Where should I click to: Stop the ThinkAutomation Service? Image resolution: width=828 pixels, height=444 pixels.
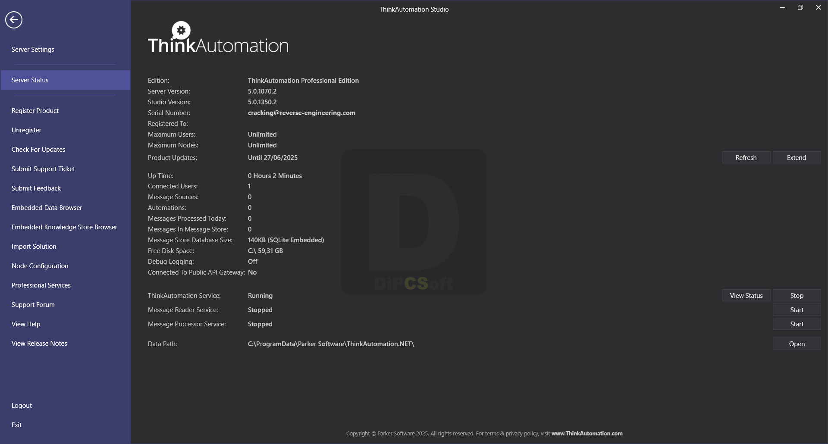point(797,296)
